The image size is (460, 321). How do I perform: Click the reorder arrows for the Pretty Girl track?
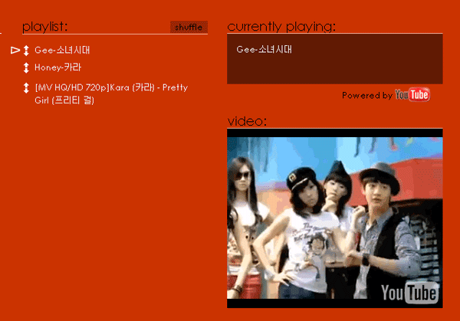coord(26,87)
